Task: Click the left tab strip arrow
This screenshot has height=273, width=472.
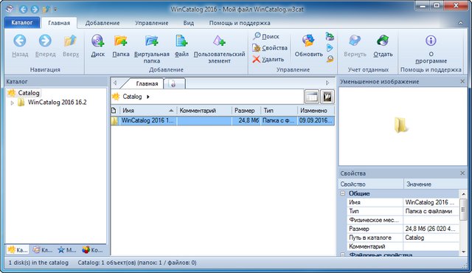Action: (x=115, y=83)
